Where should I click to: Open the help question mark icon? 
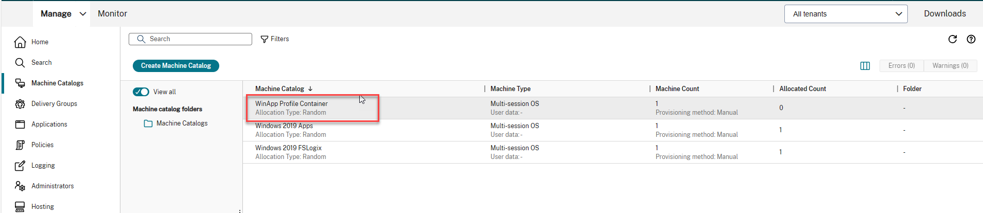(x=971, y=39)
